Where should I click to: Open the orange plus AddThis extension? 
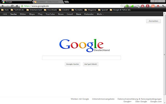tap(153, 6)
